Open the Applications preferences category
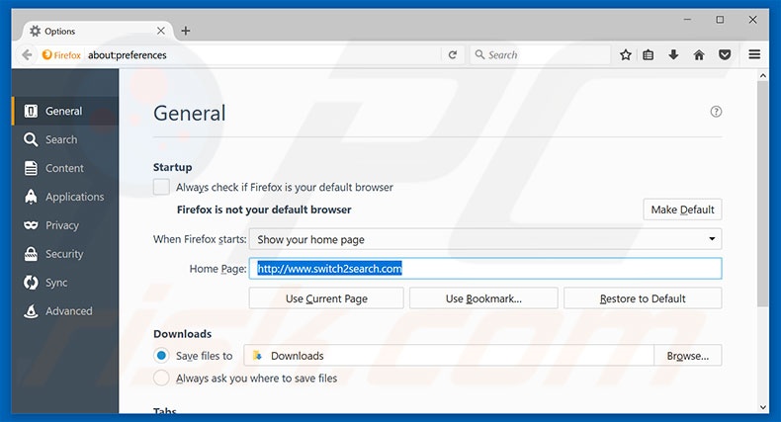 point(64,197)
